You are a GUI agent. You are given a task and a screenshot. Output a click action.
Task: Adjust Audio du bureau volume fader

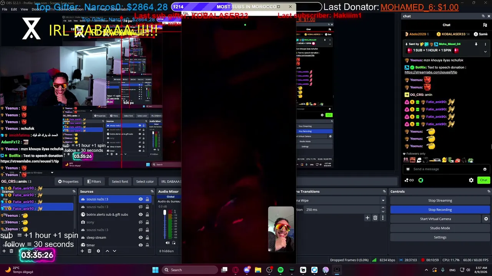pyautogui.click(x=165, y=212)
